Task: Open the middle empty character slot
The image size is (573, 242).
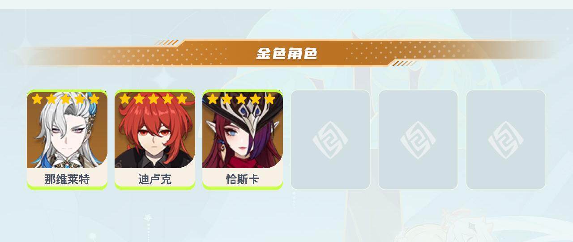Action: pos(418,140)
